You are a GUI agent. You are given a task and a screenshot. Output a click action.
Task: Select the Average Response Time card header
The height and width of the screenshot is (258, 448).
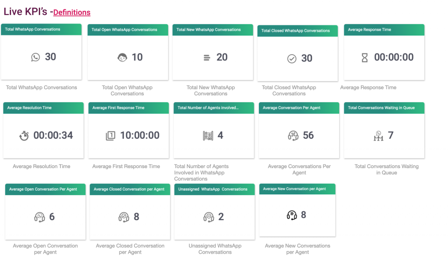(x=384, y=30)
